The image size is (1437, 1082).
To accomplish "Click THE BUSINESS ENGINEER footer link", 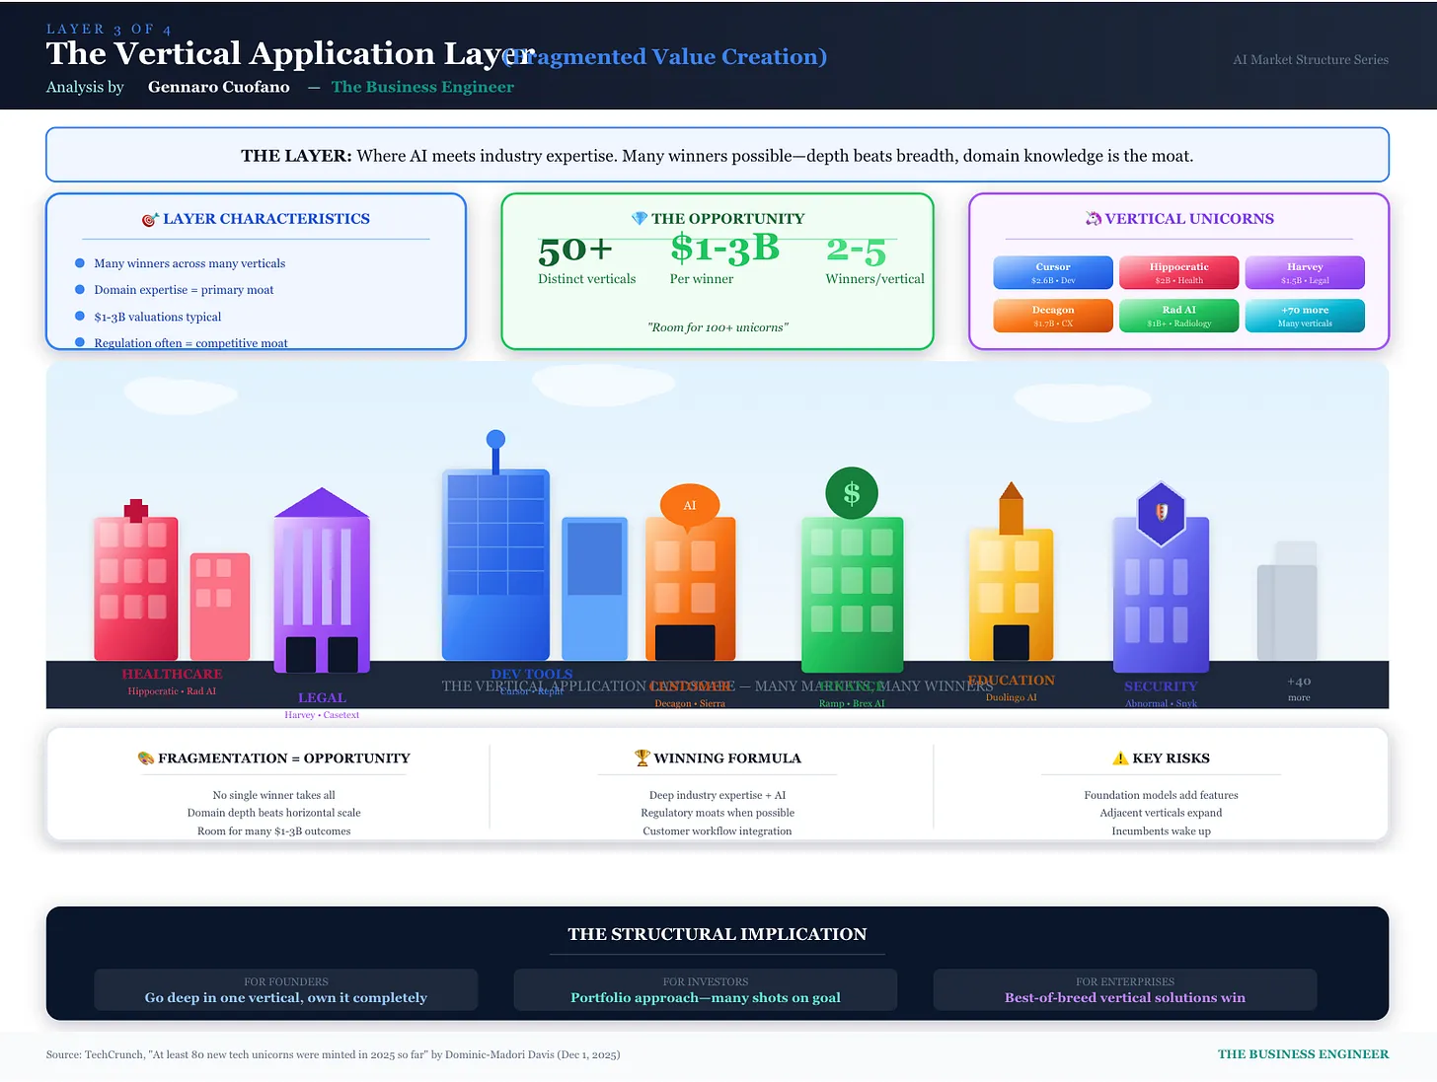I will click(1303, 1054).
